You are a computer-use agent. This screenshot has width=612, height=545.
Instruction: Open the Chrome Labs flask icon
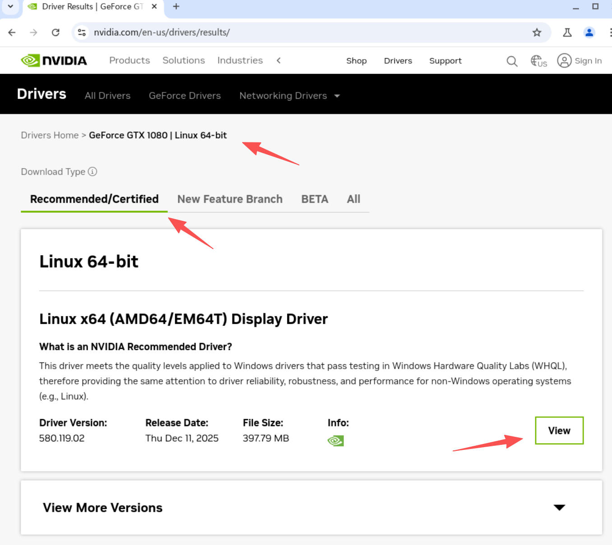point(567,32)
